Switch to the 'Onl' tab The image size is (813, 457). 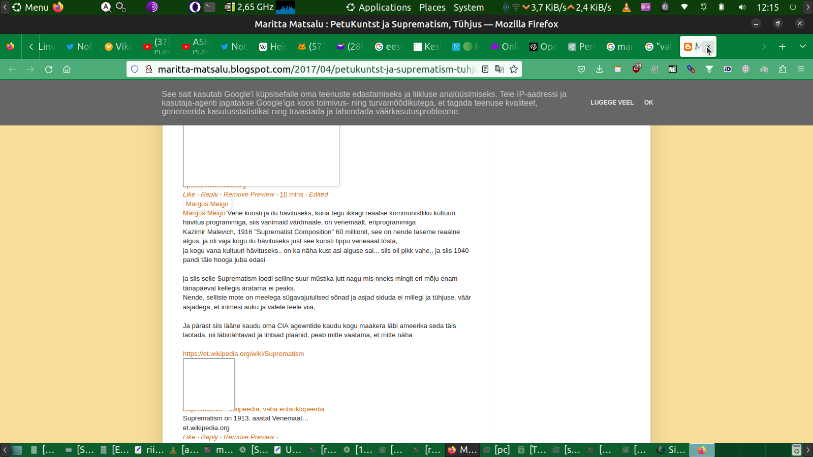click(504, 47)
